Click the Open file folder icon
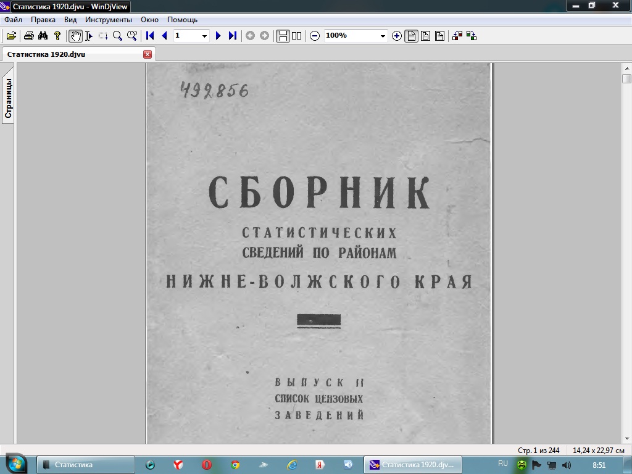Viewport: 632px width, 474px height. click(11, 36)
